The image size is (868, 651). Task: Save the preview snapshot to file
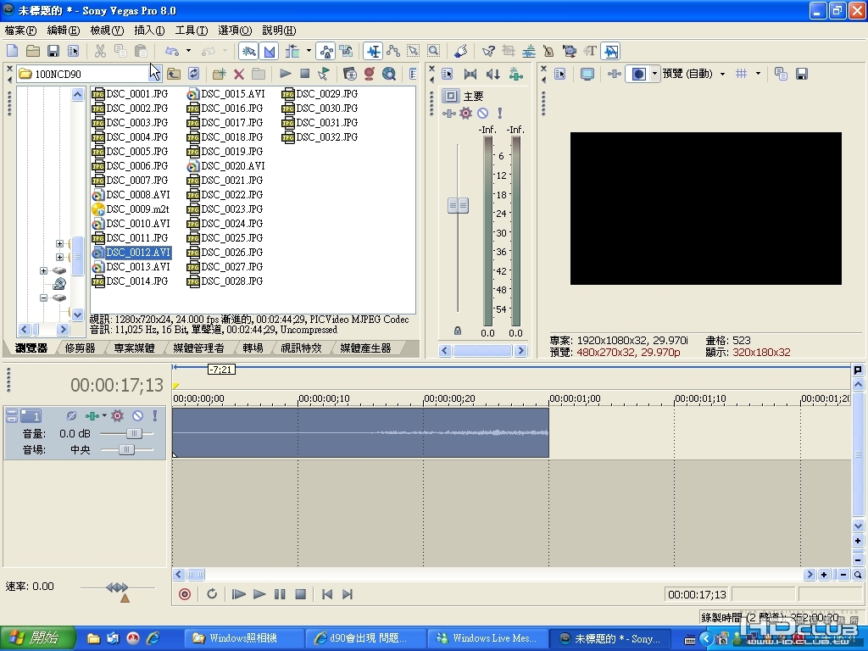click(x=801, y=74)
